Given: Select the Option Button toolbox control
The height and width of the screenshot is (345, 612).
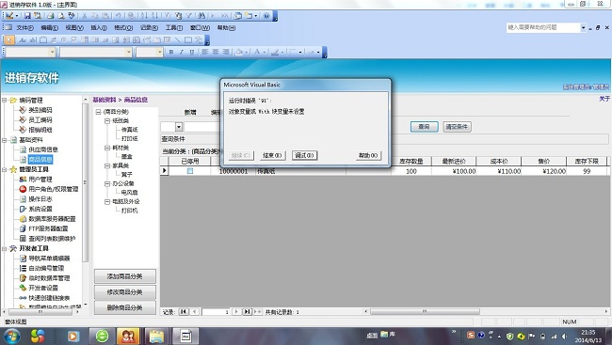Looking at the screenshot, I should tap(64, 39).
